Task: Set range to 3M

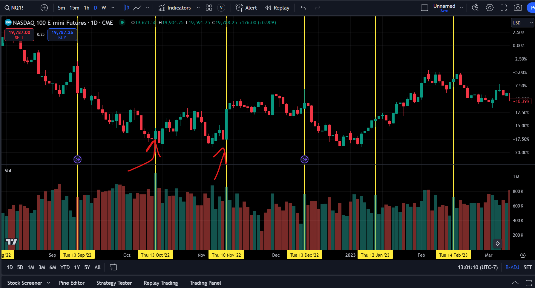Action: tap(42, 267)
